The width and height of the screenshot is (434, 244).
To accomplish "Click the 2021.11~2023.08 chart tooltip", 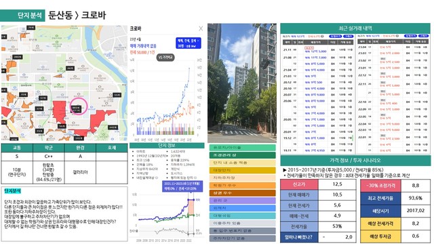I will point(182,186).
